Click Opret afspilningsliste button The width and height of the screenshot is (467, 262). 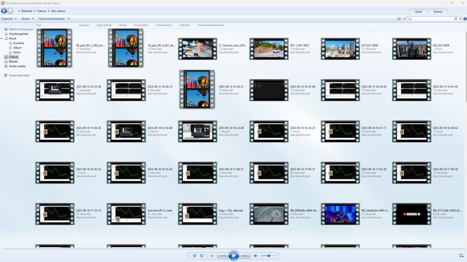52,19
